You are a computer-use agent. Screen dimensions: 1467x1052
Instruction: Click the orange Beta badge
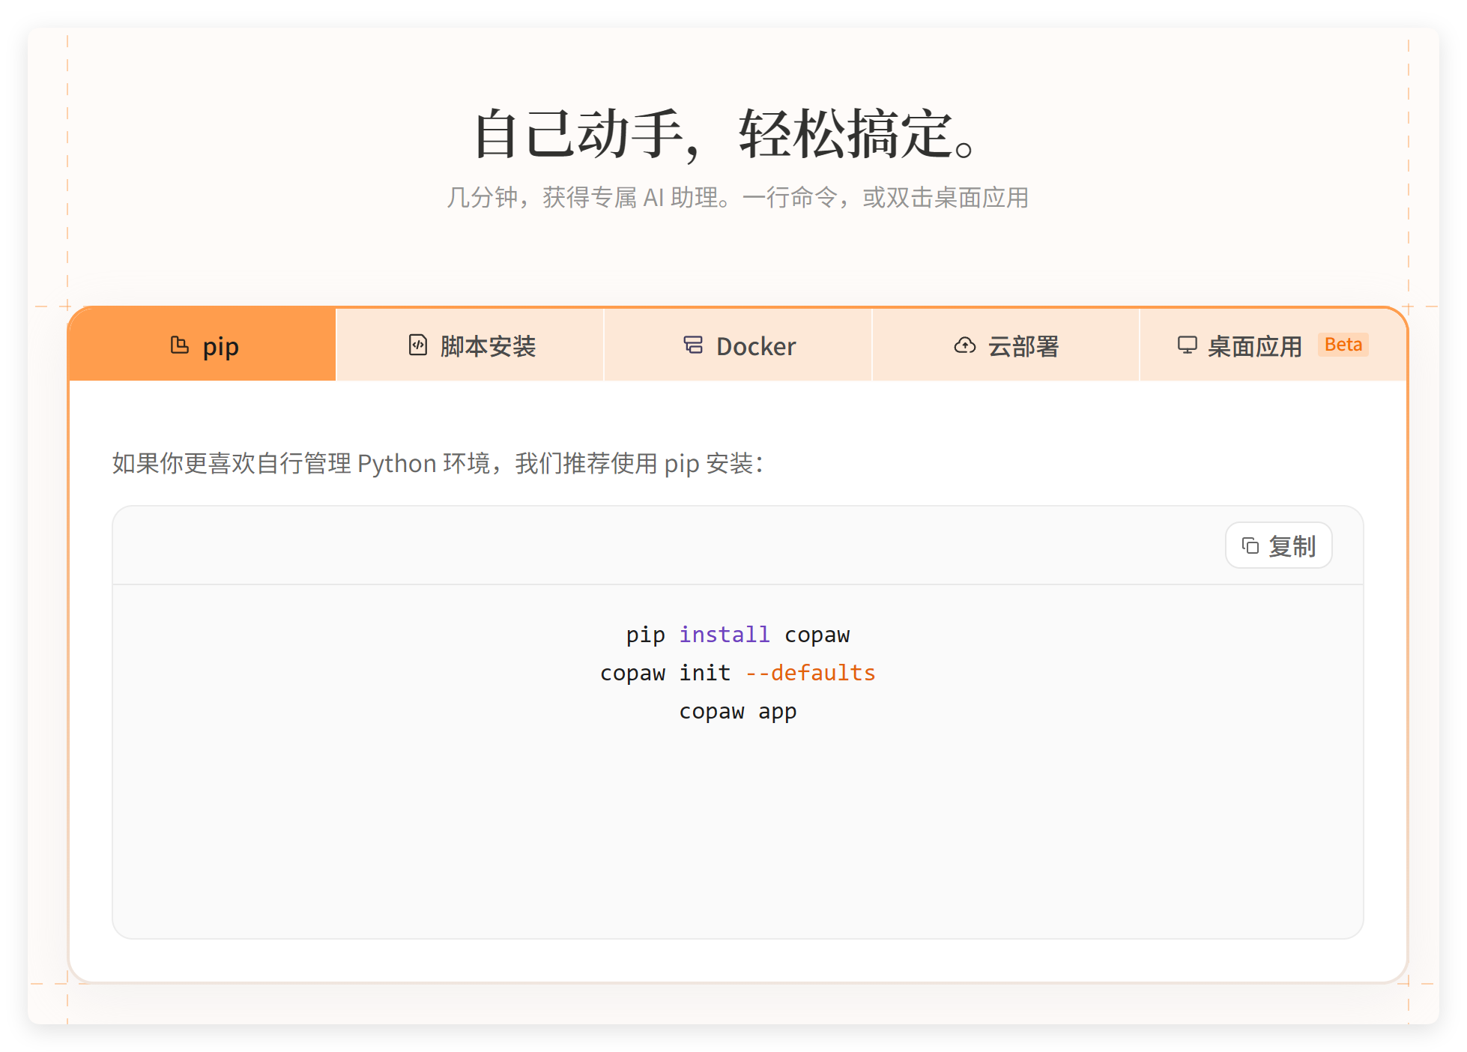[x=1343, y=345]
